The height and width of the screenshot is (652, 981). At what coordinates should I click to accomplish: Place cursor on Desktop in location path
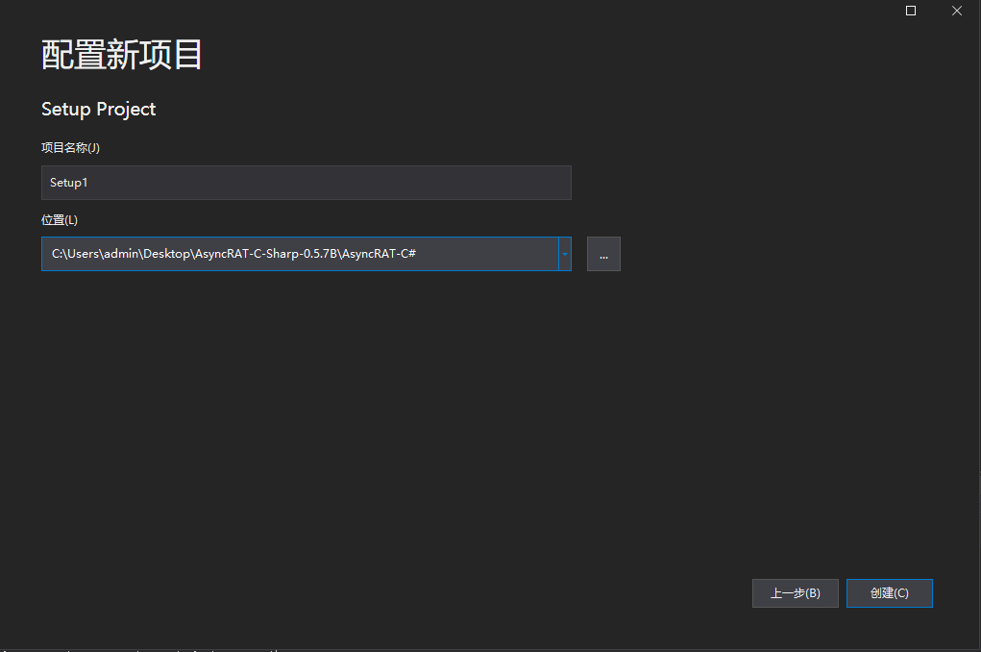point(167,255)
